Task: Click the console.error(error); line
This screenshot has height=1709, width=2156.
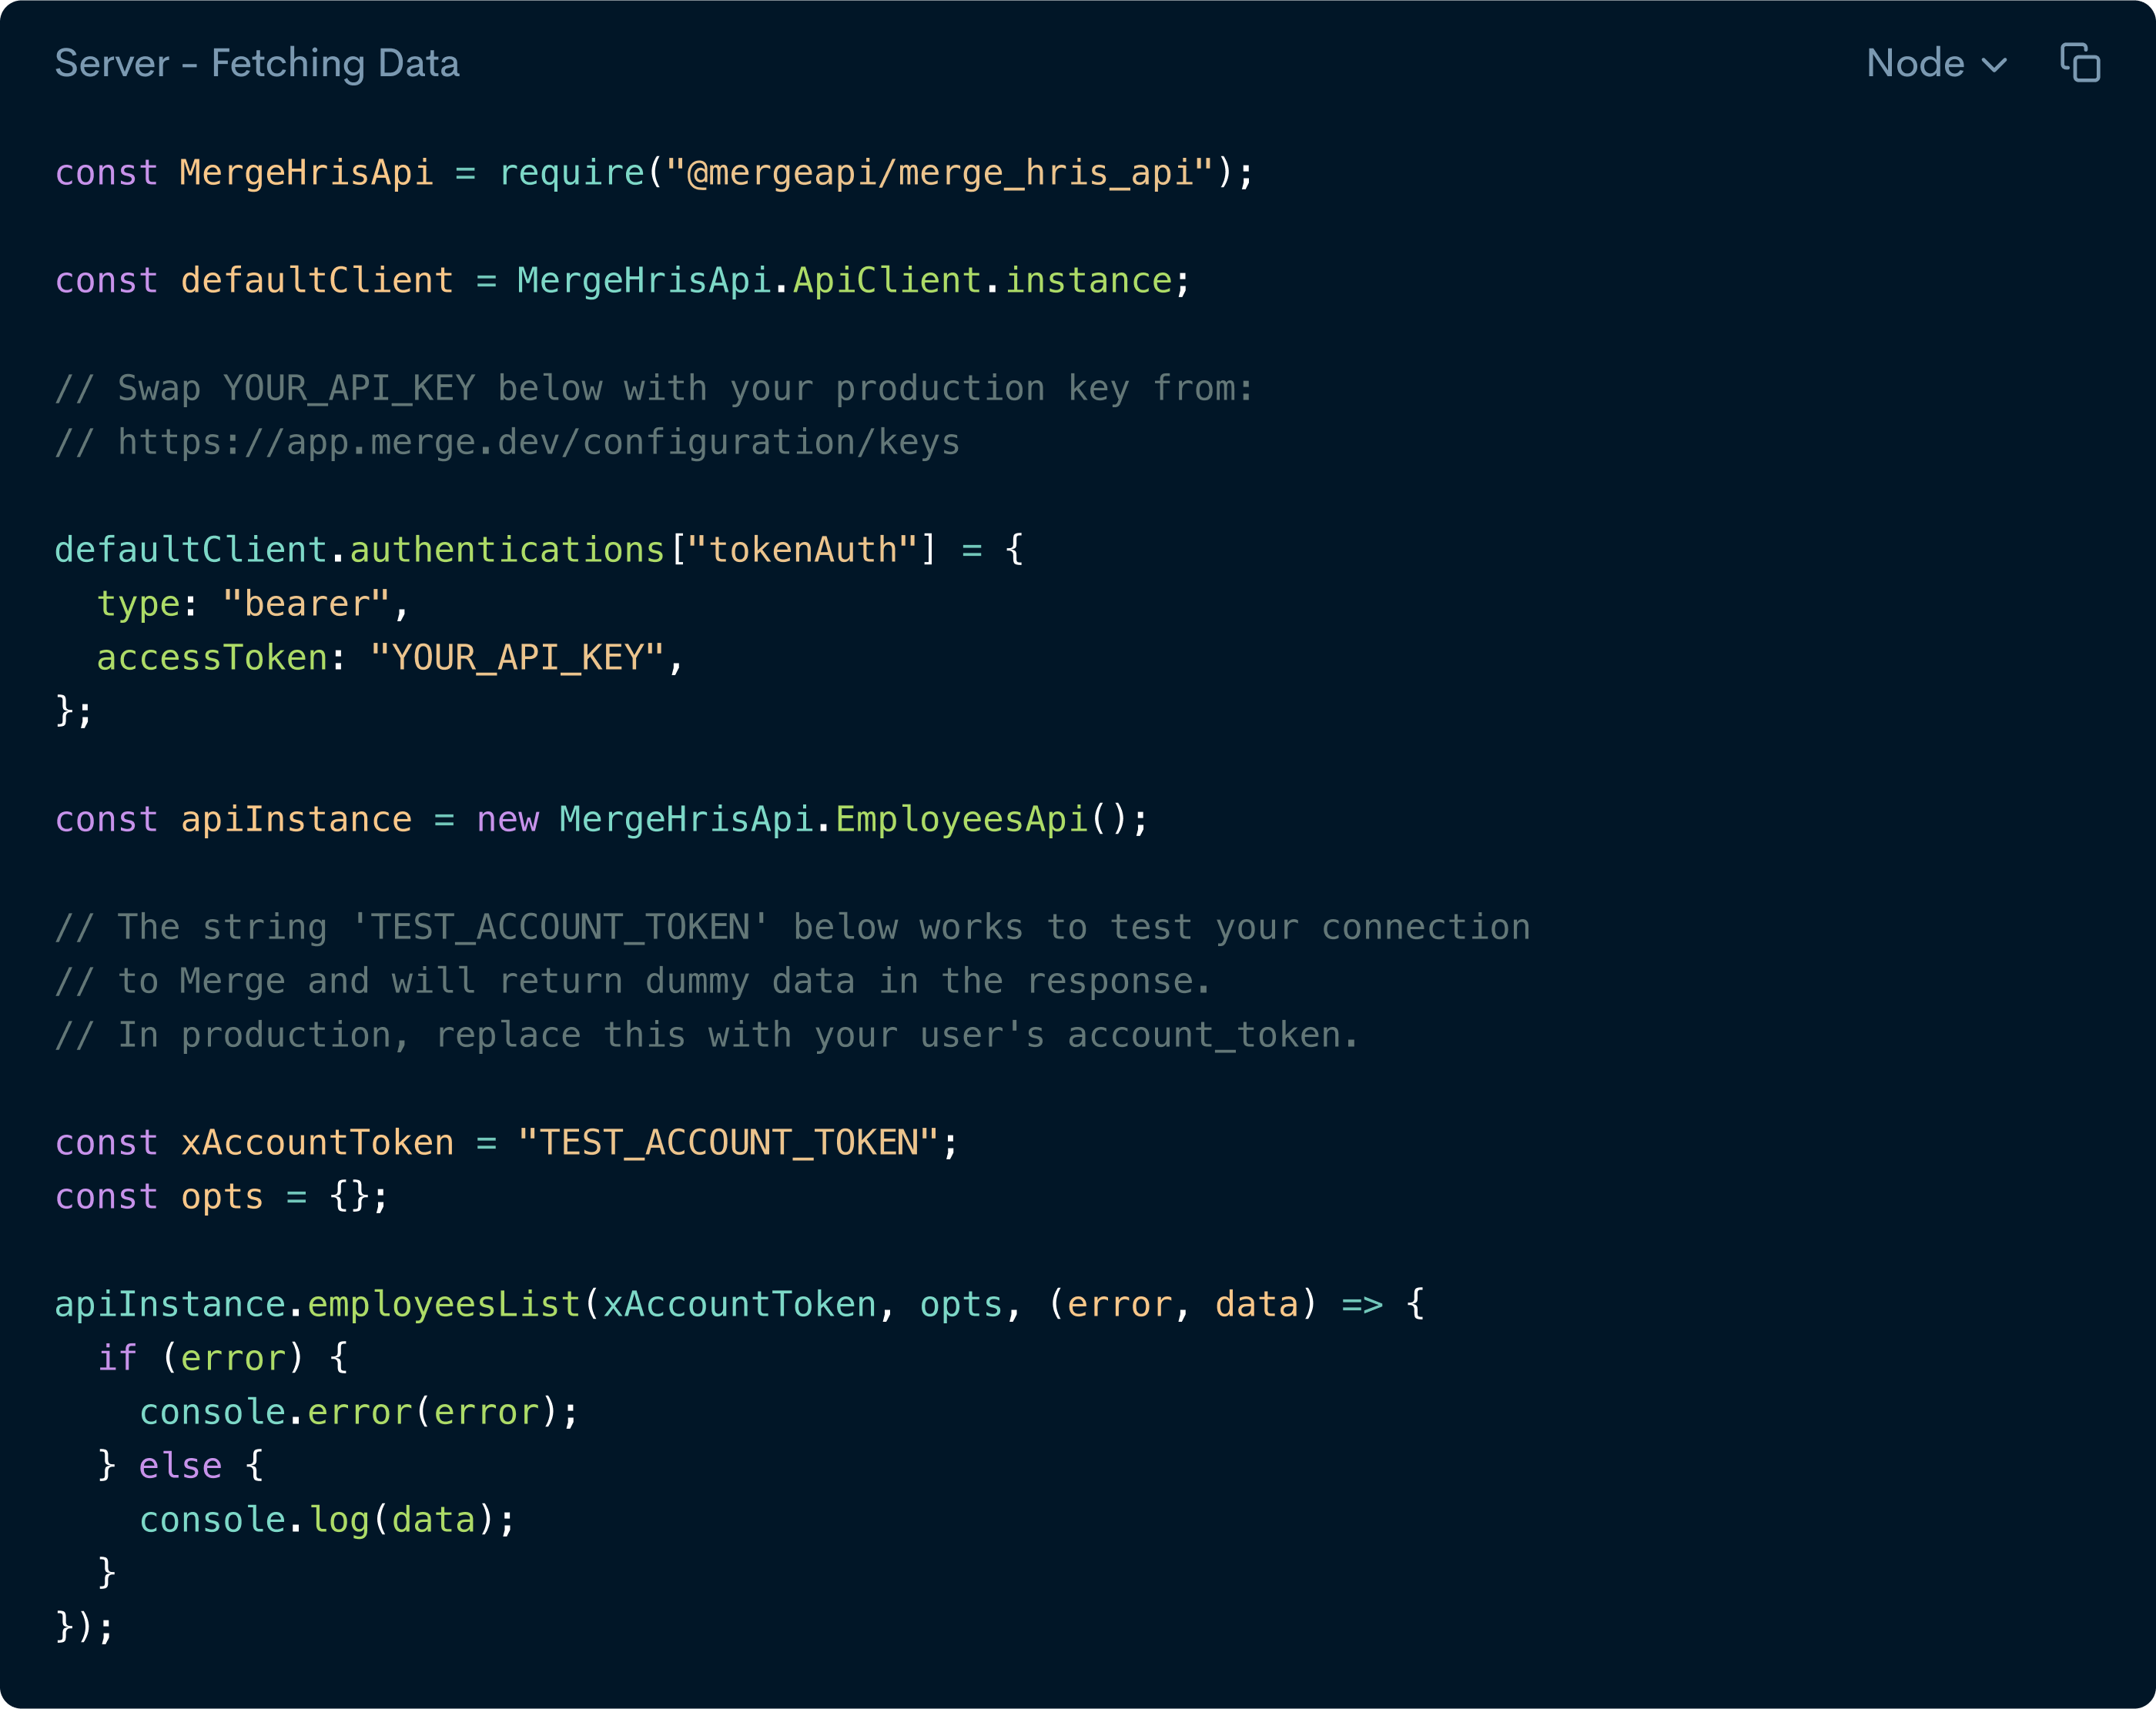Action: point(359,1412)
